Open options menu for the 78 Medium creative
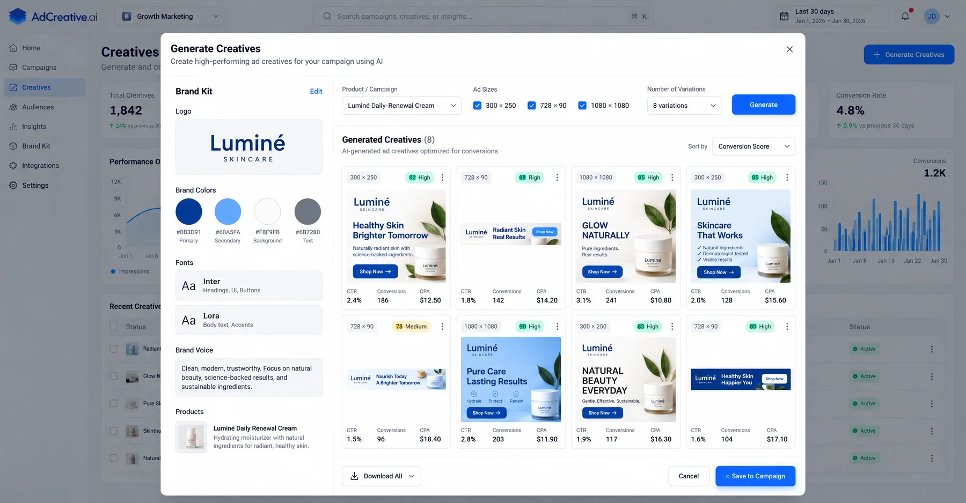 click(x=442, y=327)
